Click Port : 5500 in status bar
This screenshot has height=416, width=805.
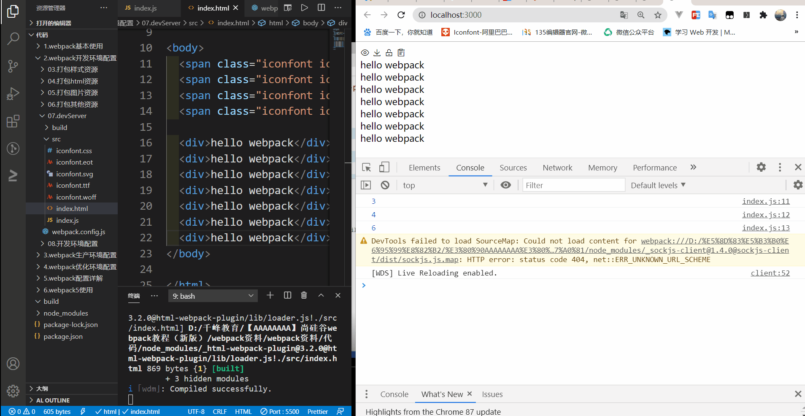pos(279,411)
